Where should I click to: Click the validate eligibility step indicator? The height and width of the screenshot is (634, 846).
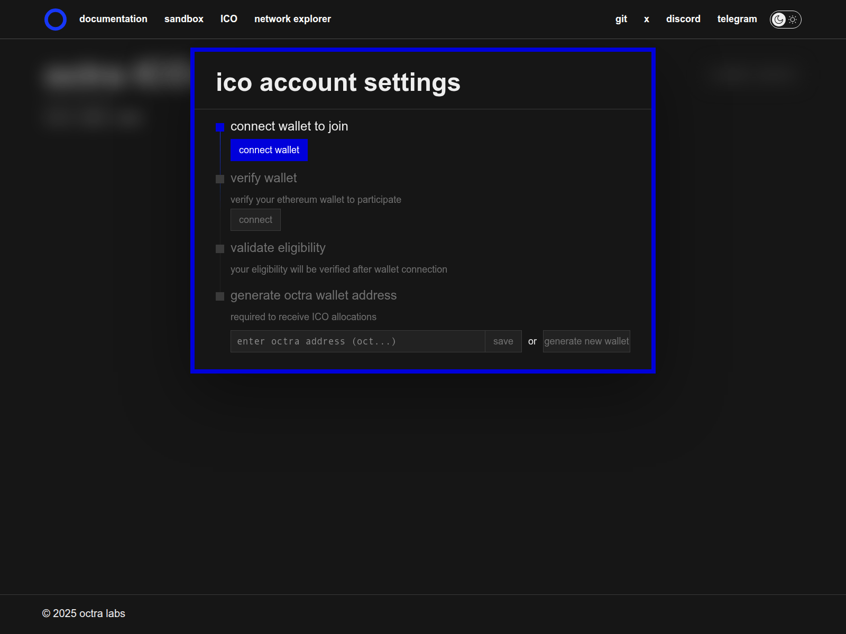click(x=220, y=248)
